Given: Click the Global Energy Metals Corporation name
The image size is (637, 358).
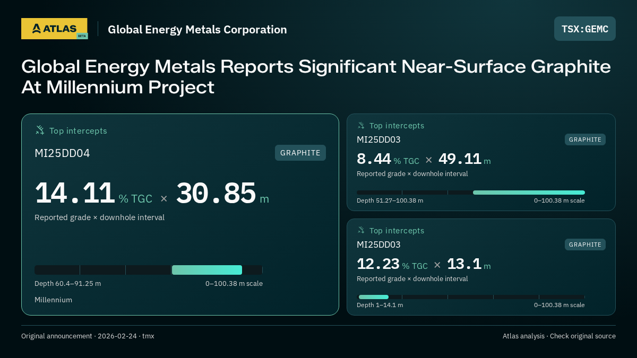Looking at the screenshot, I should (x=197, y=30).
